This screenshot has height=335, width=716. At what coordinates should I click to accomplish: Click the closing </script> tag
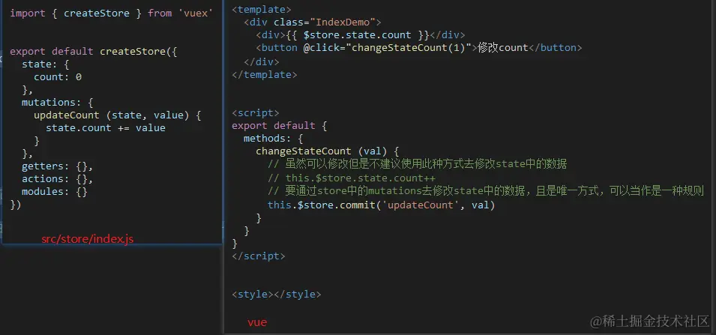[x=259, y=256]
